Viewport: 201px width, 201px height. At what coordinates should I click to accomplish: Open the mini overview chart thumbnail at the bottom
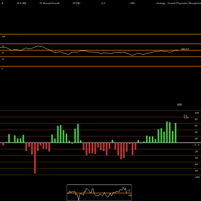pos(99,193)
